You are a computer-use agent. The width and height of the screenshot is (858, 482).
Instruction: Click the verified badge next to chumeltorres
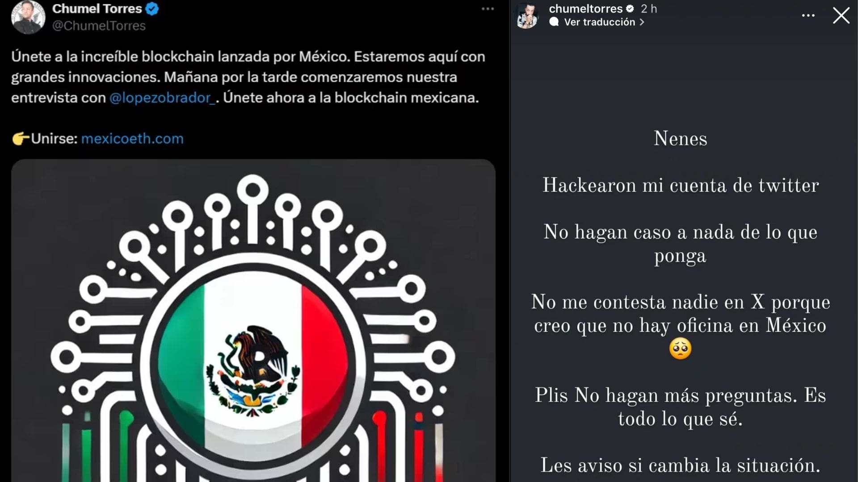[x=630, y=8]
